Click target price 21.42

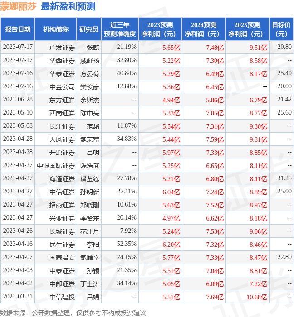(284, 100)
